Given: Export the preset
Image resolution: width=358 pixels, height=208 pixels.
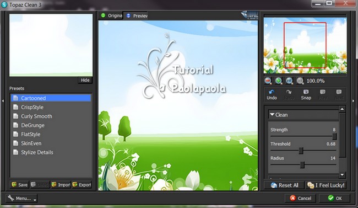Looking at the screenshot, I should click(82, 185).
